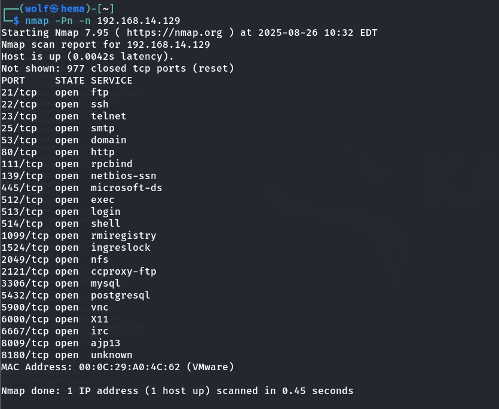
Task: Click the Nmap done summary line
Action: (177, 390)
